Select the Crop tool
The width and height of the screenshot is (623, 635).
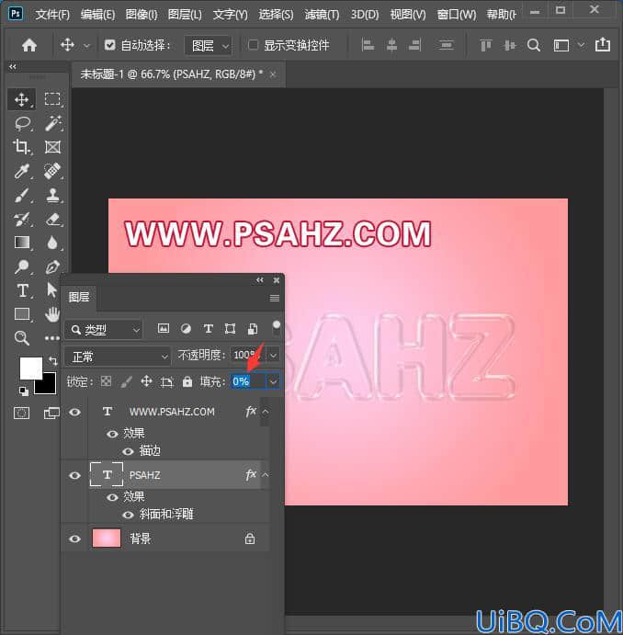[x=21, y=147]
